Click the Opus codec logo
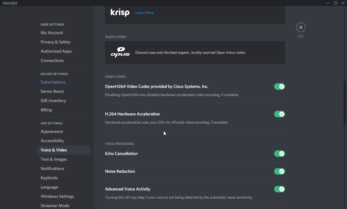Viewport: 347px width, 209px height. pos(120,52)
